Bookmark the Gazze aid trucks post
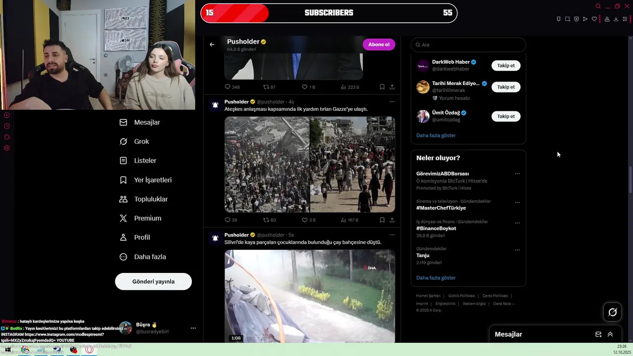The height and width of the screenshot is (356, 633). (382, 220)
